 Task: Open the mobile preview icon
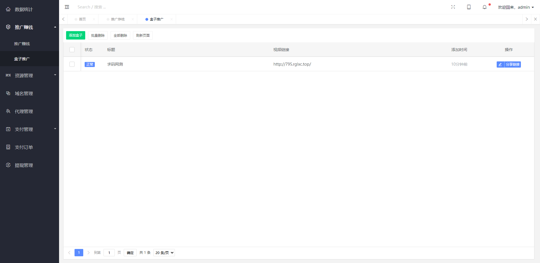point(469,7)
